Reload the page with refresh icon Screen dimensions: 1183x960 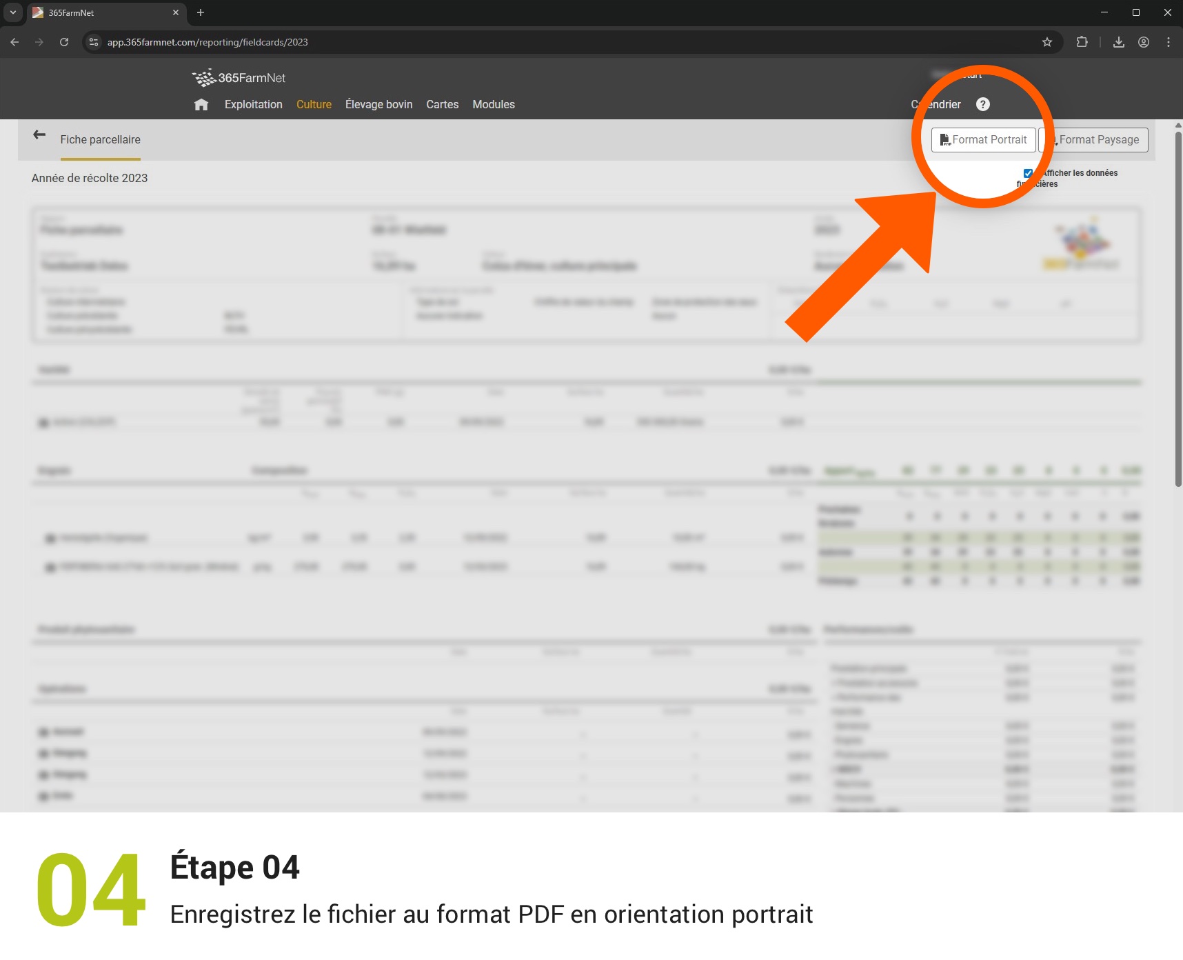click(64, 42)
